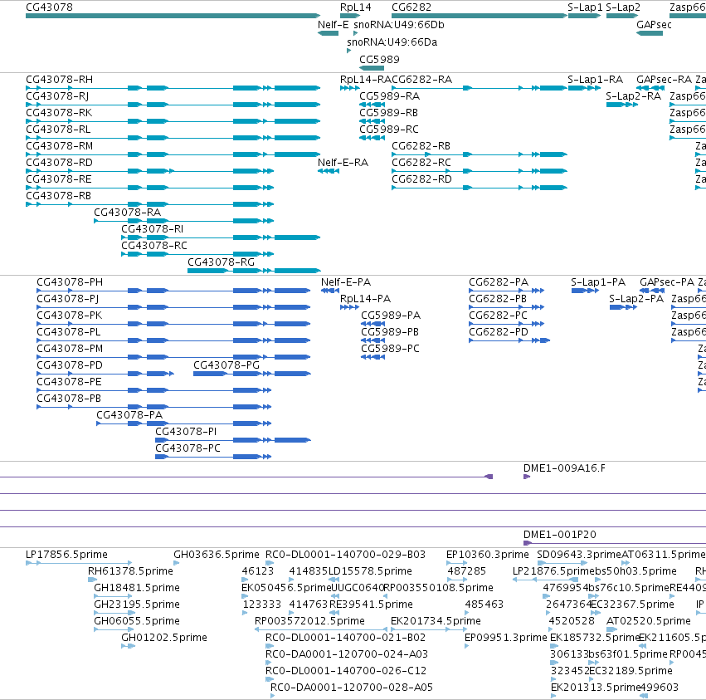The height and width of the screenshot is (700, 706).
Task: Click the RC0-DA0001-120700-028-A05 label
Action: coord(352,688)
